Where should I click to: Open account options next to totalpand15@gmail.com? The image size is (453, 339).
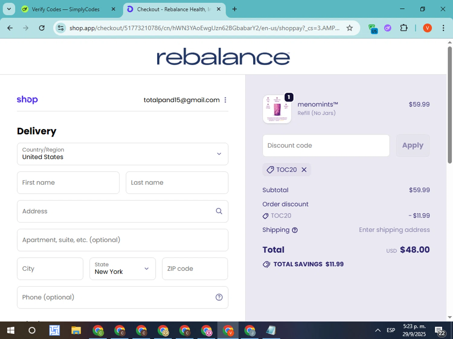tap(225, 100)
